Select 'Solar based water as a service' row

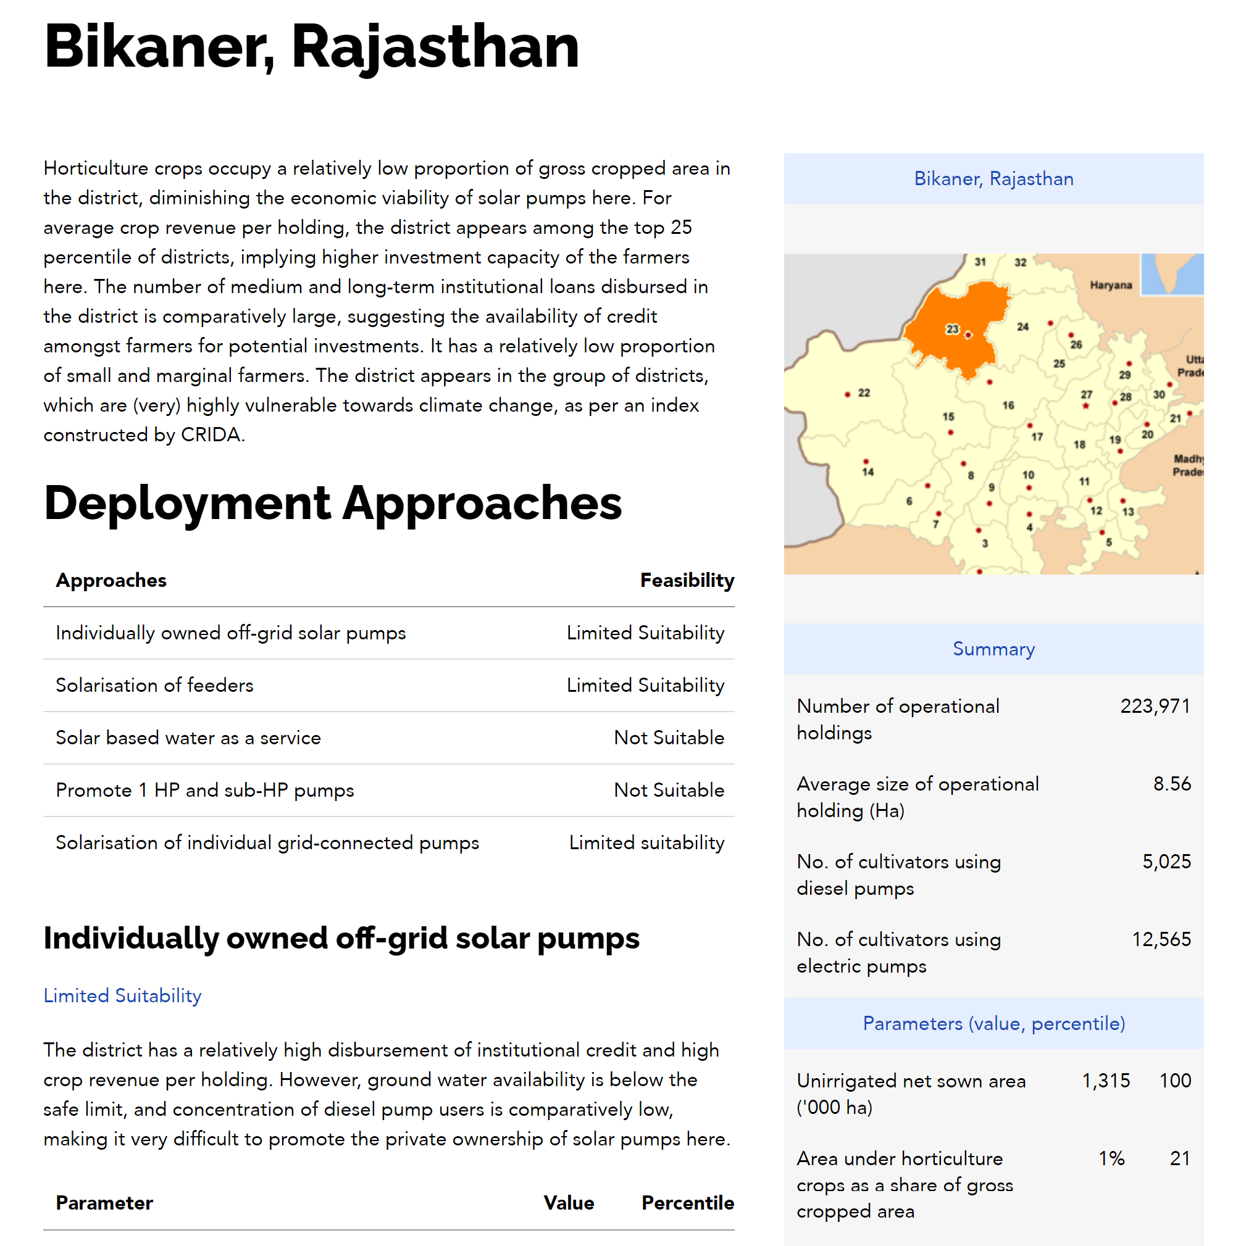point(388,737)
